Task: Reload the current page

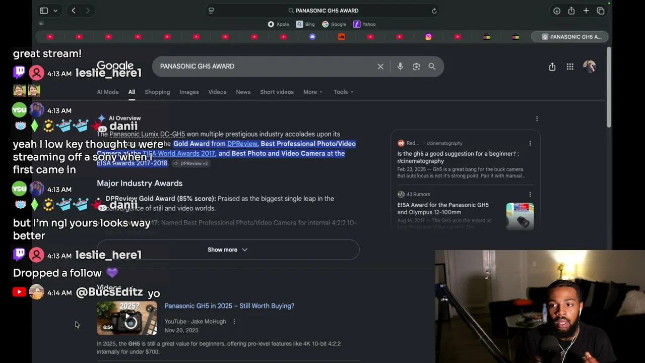Action: tap(434, 11)
